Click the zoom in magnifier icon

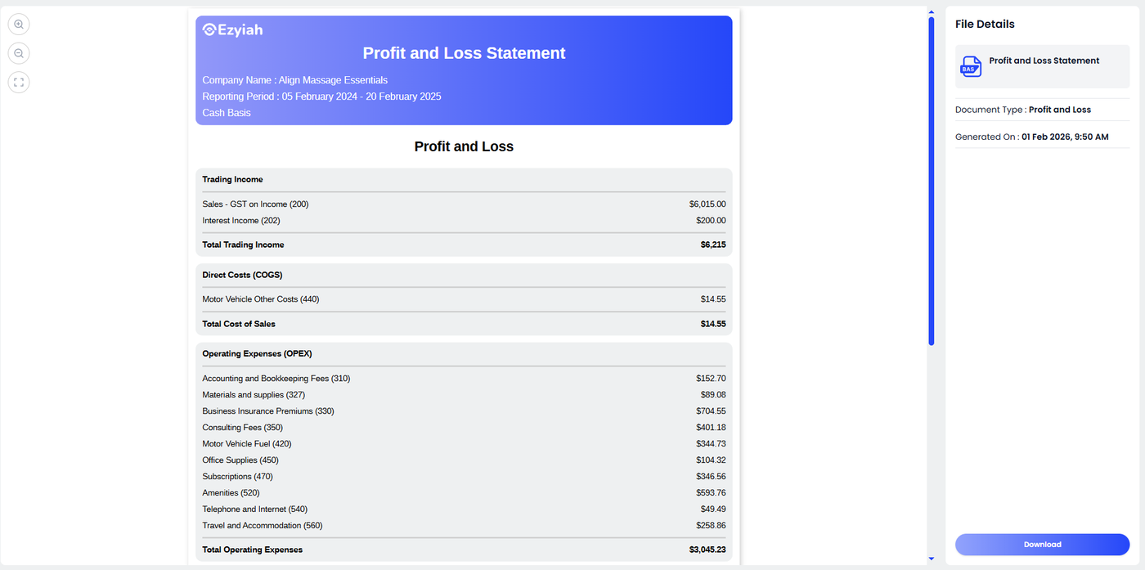tap(19, 25)
